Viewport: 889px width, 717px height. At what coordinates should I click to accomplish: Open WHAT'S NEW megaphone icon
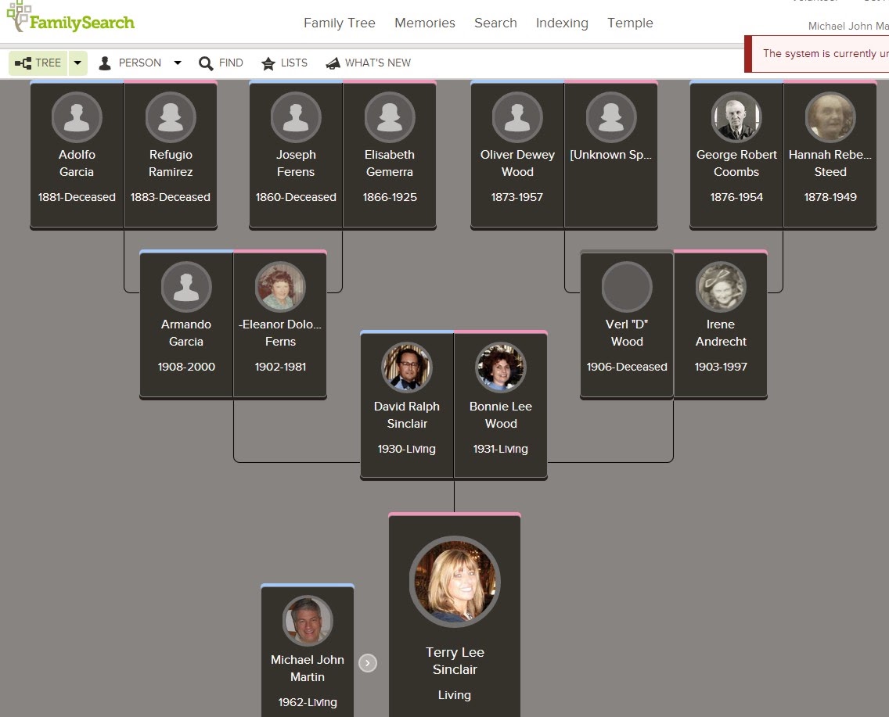(x=333, y=63)
